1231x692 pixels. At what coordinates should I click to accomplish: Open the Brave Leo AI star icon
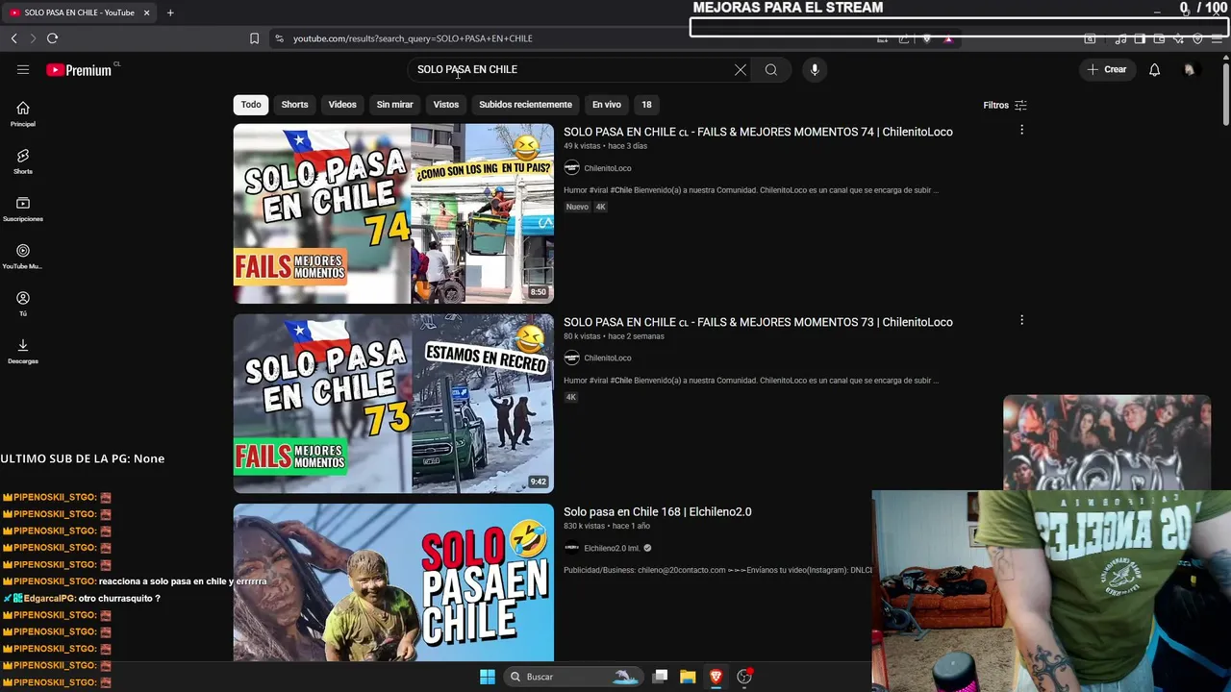pyautogui.click(x=1178, y=39)
